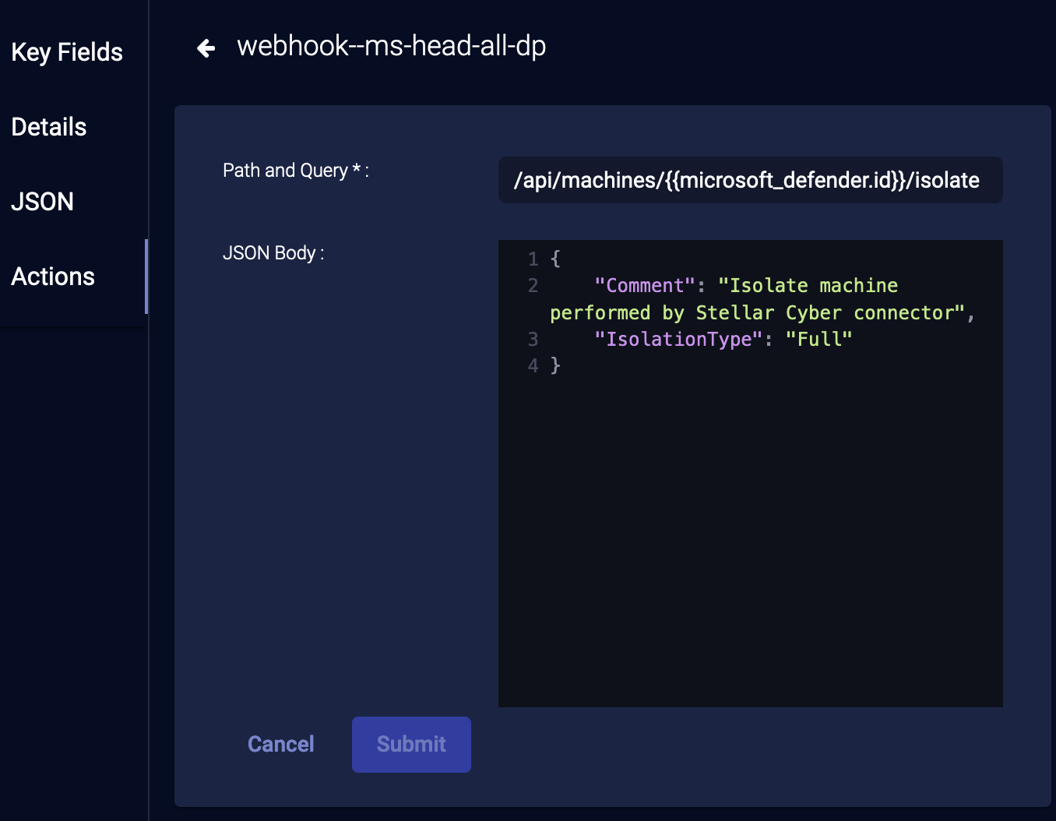This screenshot has width=1056, height=821.
Task: Click the "IsolationType" key in JSON
Action: [x=678, y=339]
